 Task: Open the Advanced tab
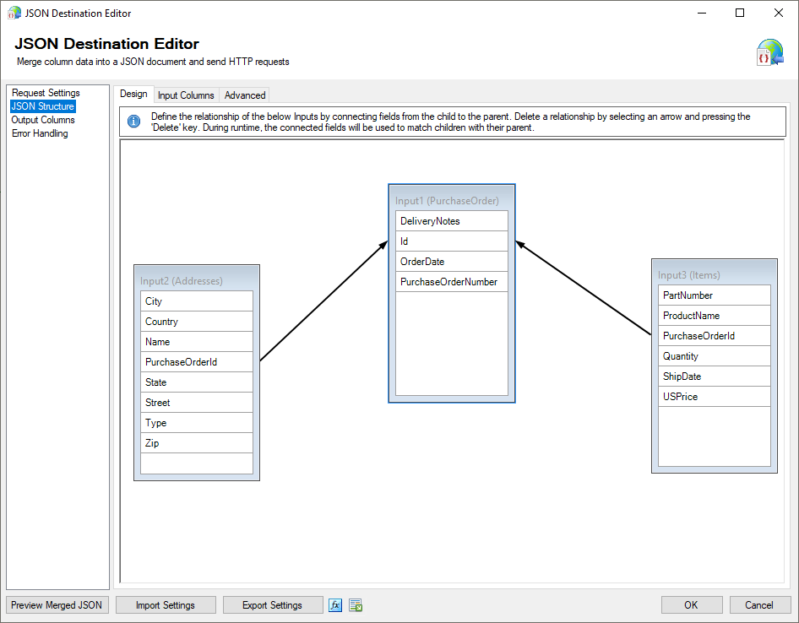point(243,95)
